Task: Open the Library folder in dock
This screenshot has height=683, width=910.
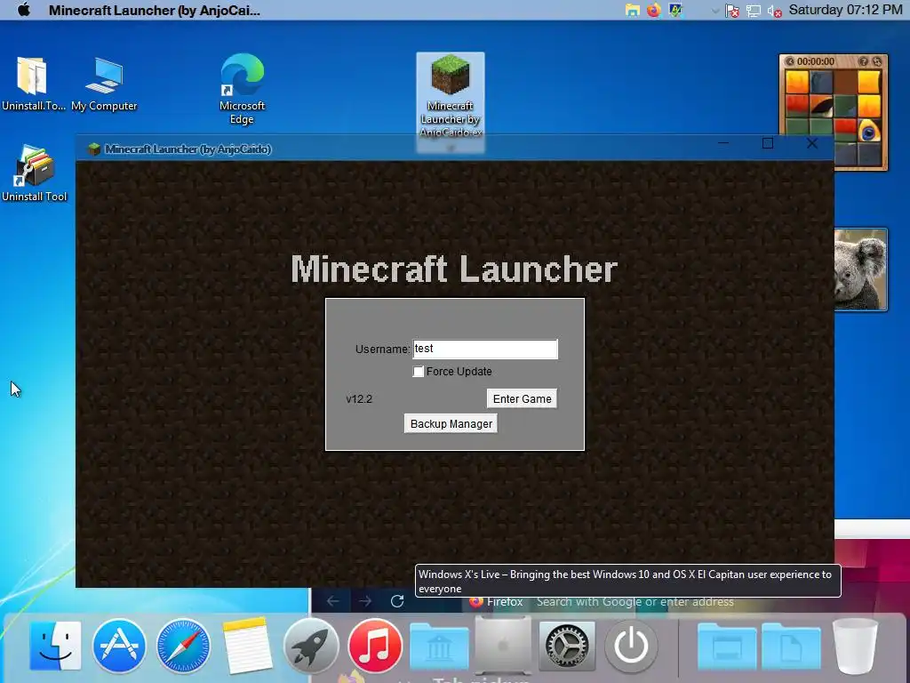Action: click(439, 646)
